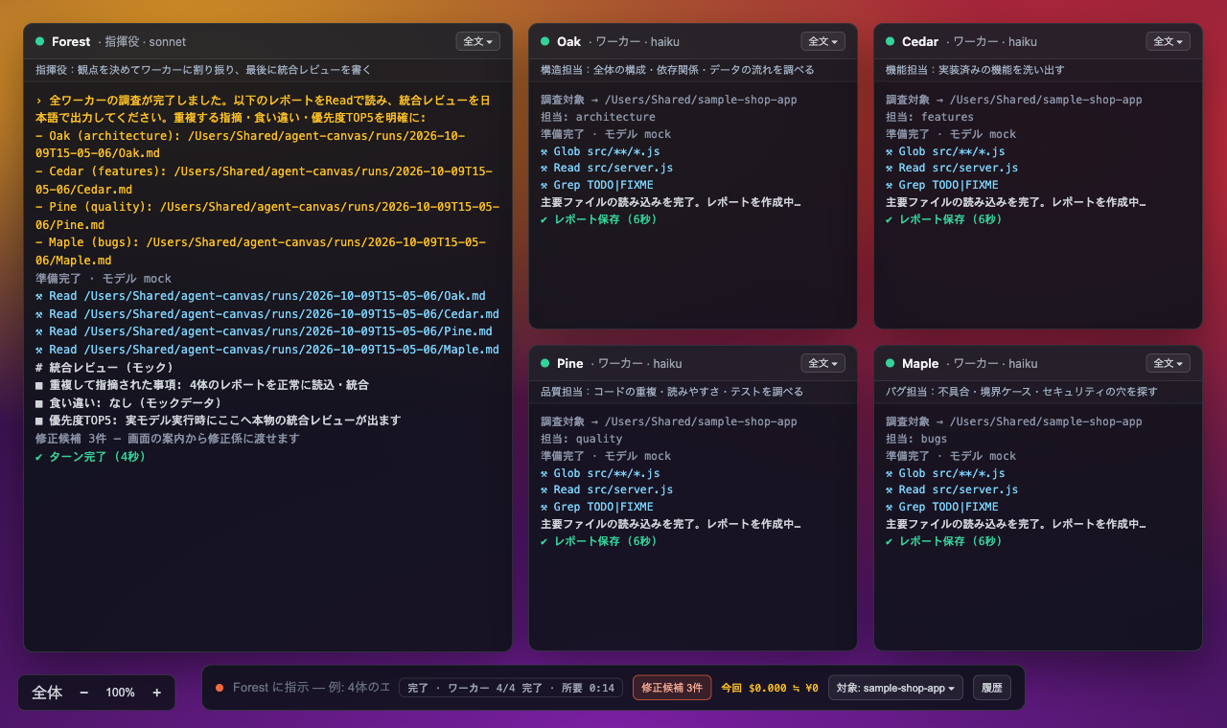Click Cedar panel title
The image size is (1227, 728).
(x=920, y=41)
